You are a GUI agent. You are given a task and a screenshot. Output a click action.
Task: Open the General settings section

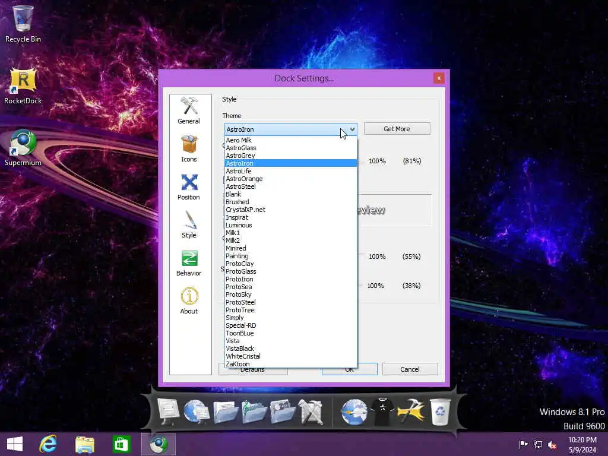click(x=189, y=110)
